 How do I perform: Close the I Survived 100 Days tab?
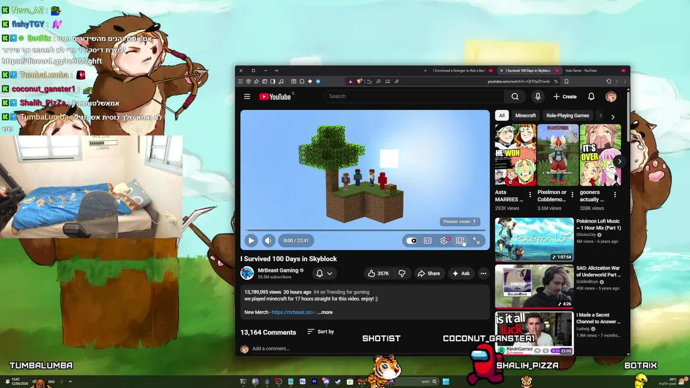point(501,71)
